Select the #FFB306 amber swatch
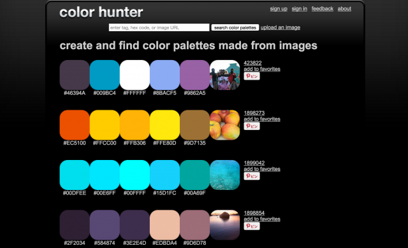 [135, 125]
